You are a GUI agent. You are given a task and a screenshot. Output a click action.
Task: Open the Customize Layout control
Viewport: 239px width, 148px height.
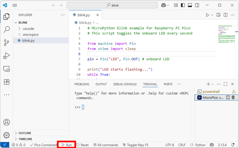tap(176, 5)
